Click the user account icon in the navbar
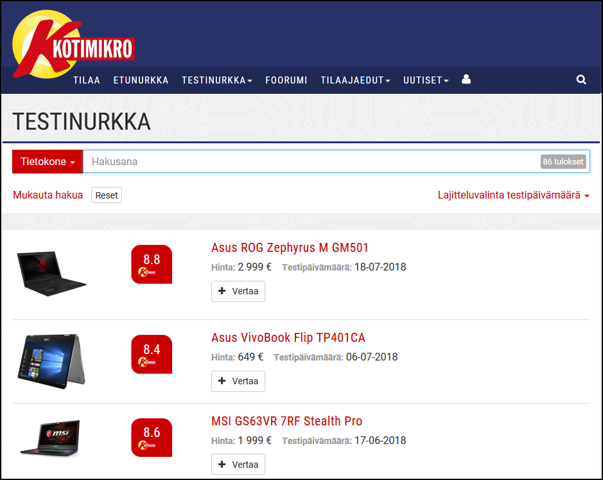Image resolution: width=603 pixels, height=480 pixels. pyautogui.click(x=466, y=79)
